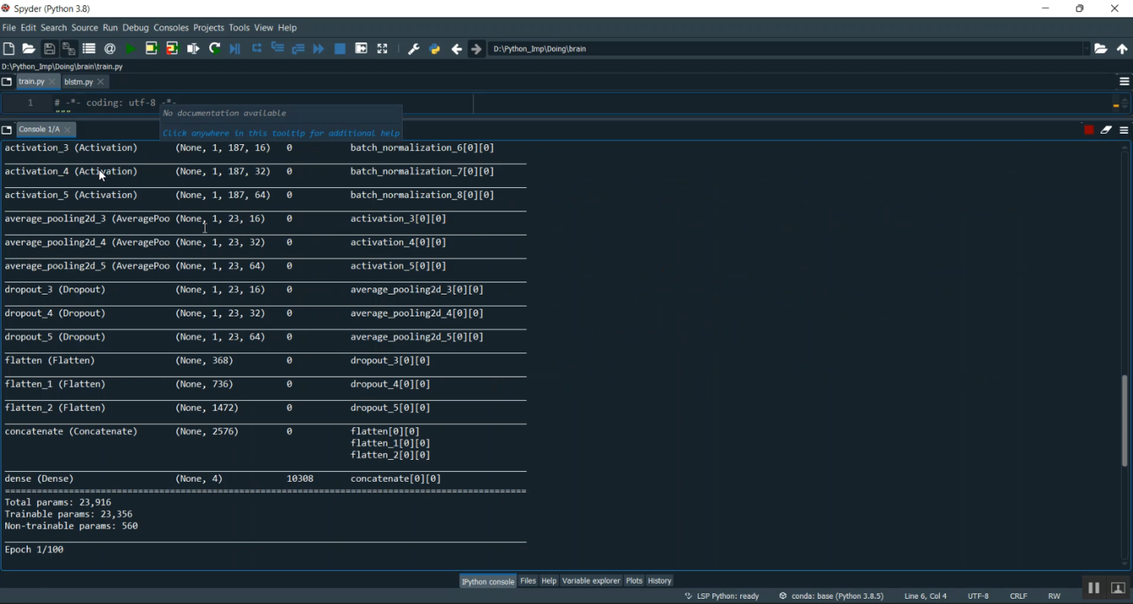Go to parent directory using the up arrow
Screen dimensions: 1133x604
coord(1122,49)
